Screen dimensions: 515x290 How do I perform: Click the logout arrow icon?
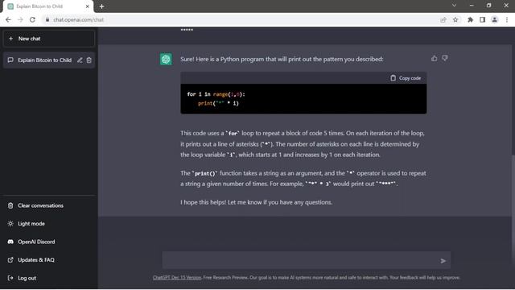tap(10, 278)
